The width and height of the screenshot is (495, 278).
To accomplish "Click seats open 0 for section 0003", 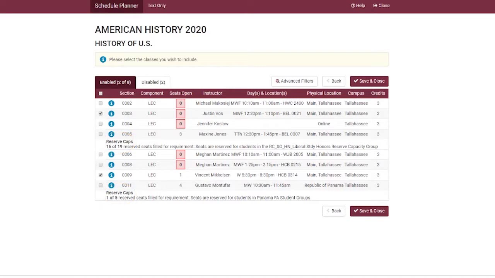I will (x=181, y=114).
